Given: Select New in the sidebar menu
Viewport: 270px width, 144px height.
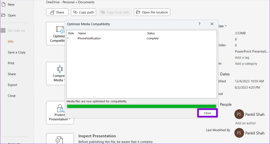Looking at the screenshot, I should click(x=11, y=4).
